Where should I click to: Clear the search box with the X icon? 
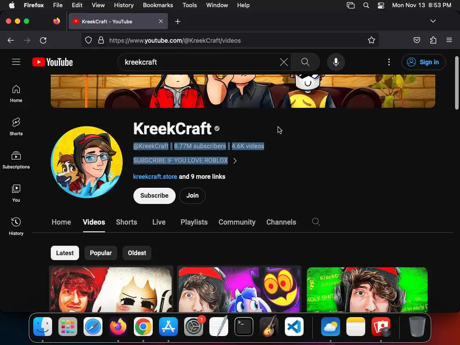[284, 62]
